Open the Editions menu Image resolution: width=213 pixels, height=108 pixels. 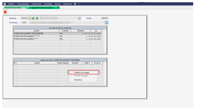tap(11, 4)
